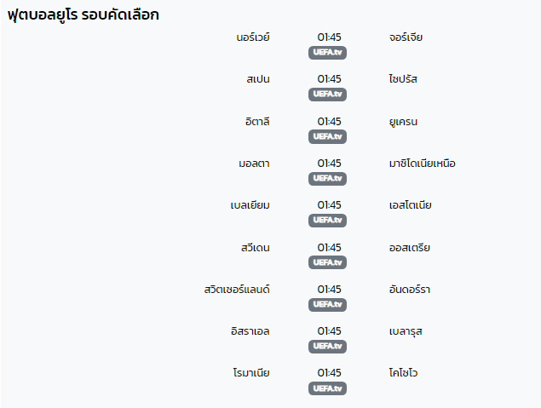Open team link มาซิโดเนียเหนือ
Screen dimensions: 541x408
(x=423, y=164)
